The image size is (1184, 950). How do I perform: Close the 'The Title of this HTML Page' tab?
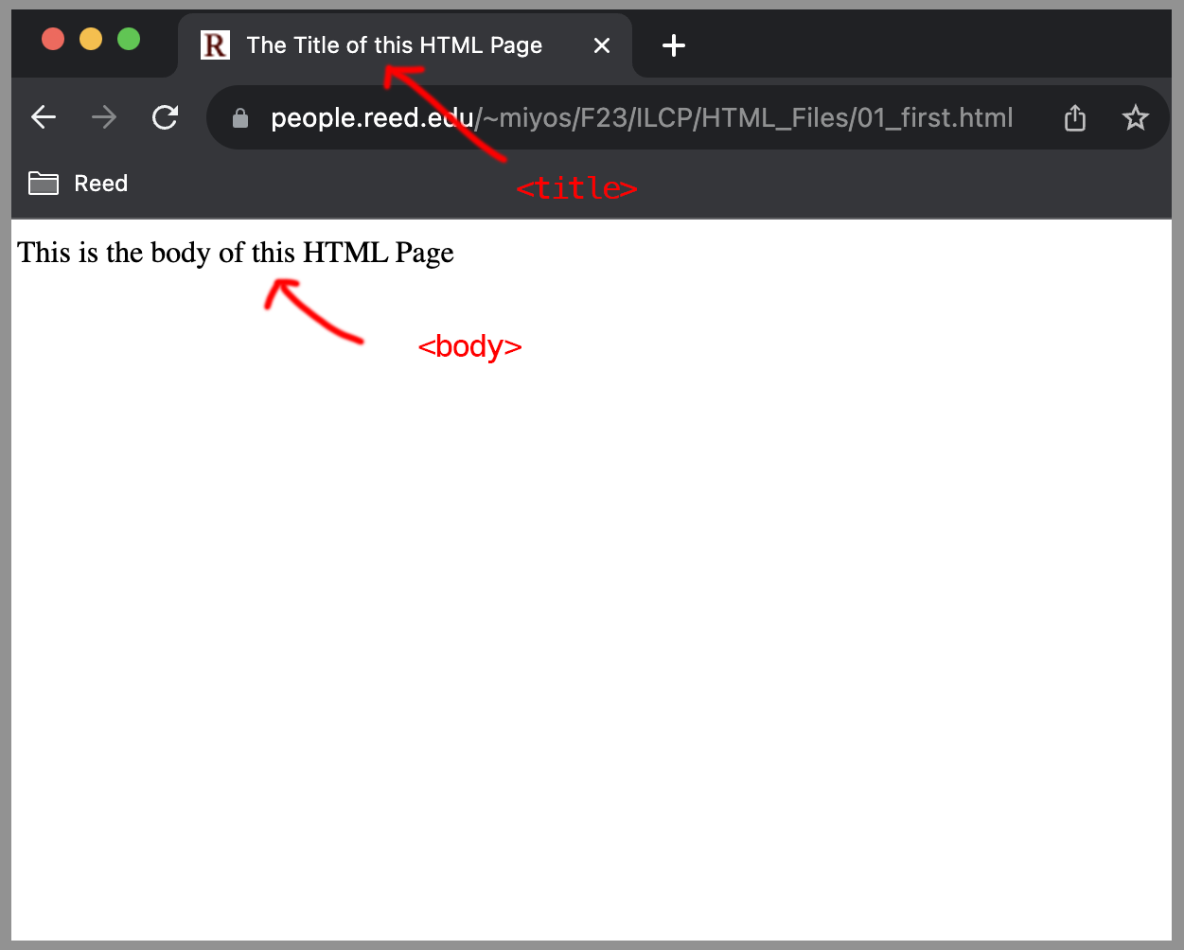[x=602, y=45]
